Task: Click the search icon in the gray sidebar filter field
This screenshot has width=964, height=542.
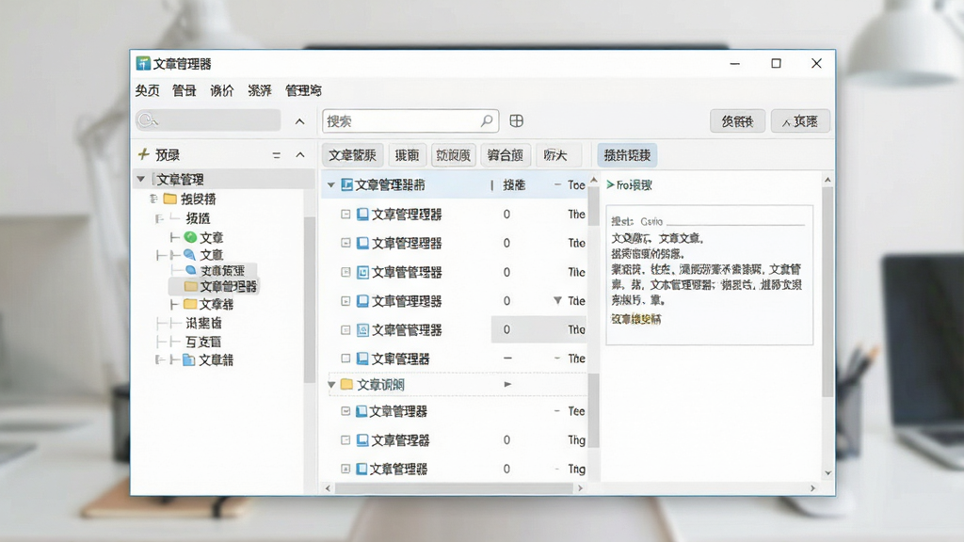Action: (x=148, y=120)
